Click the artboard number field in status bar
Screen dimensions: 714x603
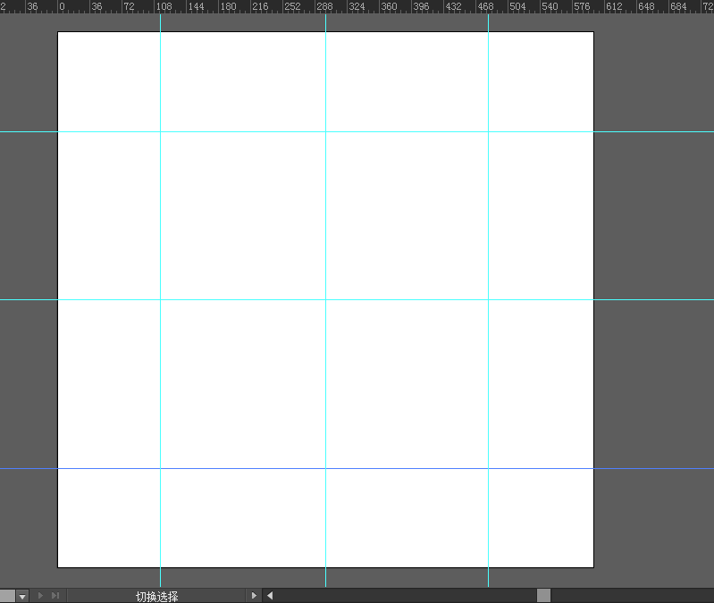point(7,596)
